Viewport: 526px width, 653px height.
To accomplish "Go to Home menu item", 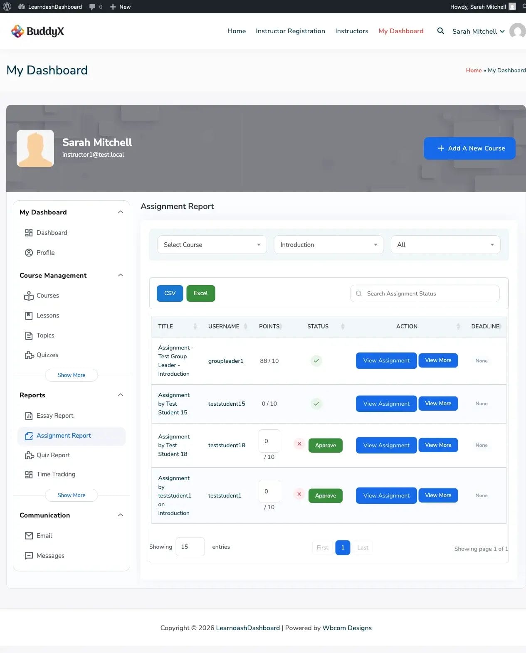I will 237,31.
